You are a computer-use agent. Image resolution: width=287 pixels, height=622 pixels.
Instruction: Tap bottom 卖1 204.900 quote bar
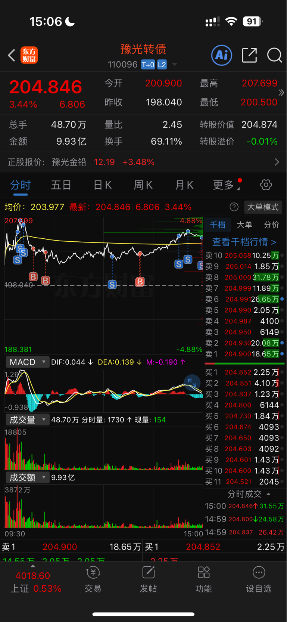[71, 547]
